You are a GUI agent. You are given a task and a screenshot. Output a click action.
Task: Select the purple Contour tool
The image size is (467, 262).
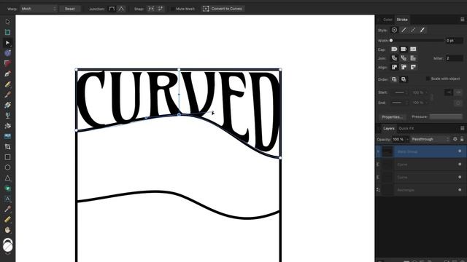(x=7, y=53)
